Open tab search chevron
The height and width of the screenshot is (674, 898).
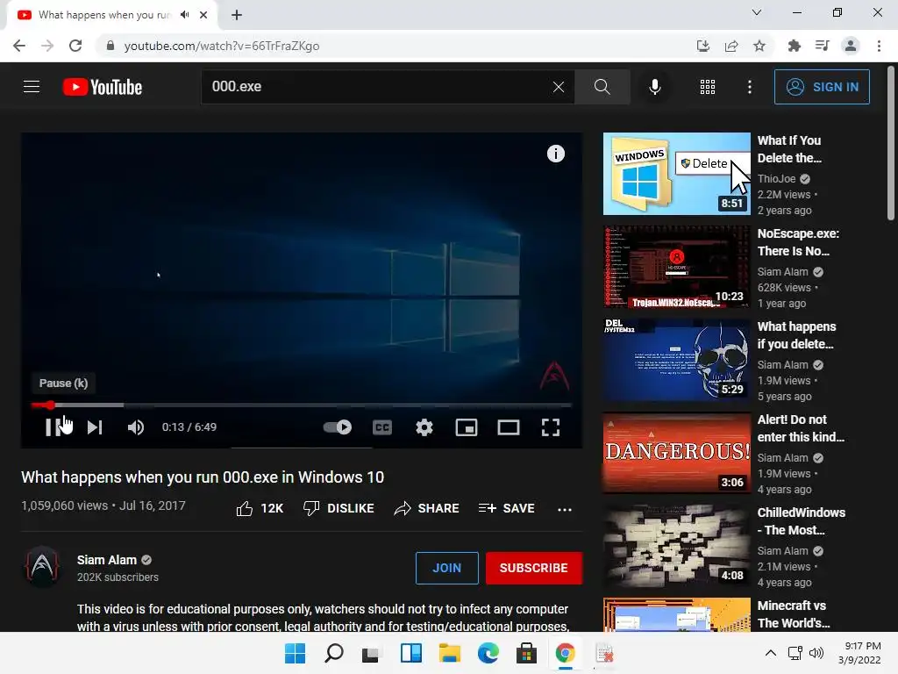click(757, 12)
